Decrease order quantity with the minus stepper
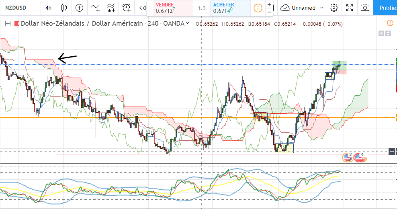 269,12
